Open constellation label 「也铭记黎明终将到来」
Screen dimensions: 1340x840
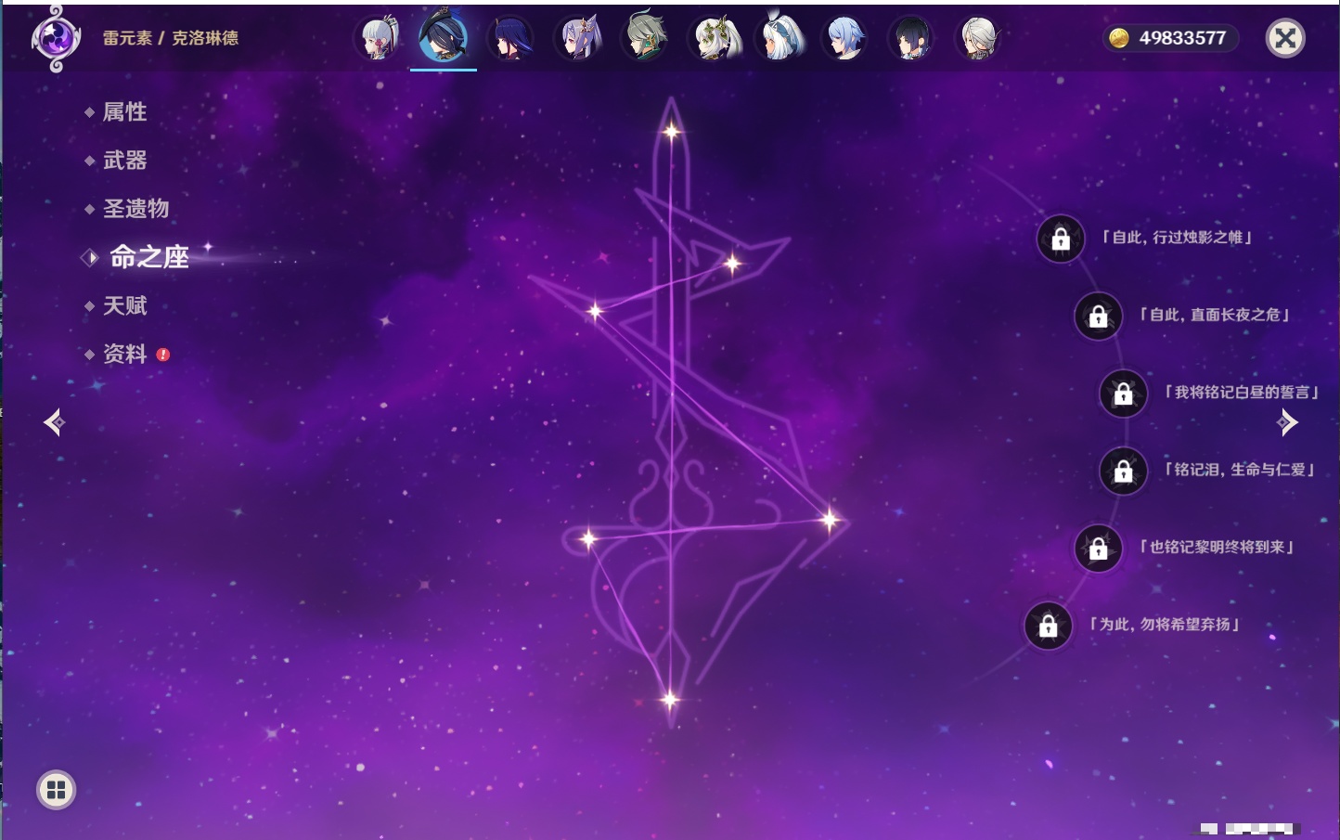1217,547
